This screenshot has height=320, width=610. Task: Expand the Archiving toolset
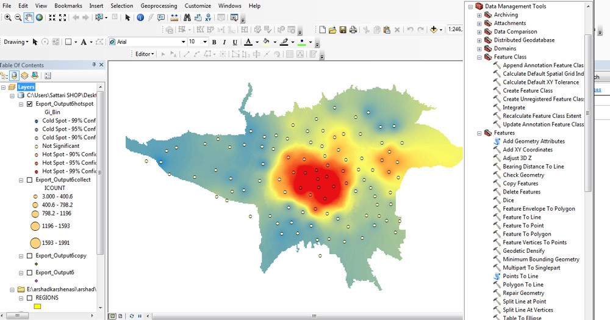[479, 15]
